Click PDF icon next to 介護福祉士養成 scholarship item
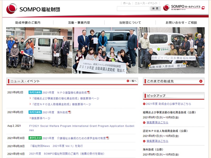211x158 pixels. coord(108,138)
